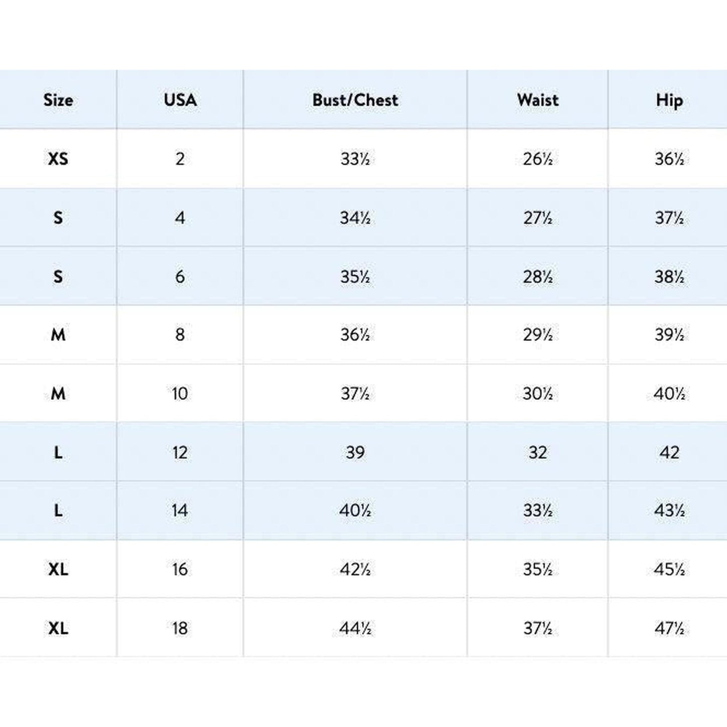Screen dimensions: 727x727
Task: Click the Waist column header
Action: (538, 100)
